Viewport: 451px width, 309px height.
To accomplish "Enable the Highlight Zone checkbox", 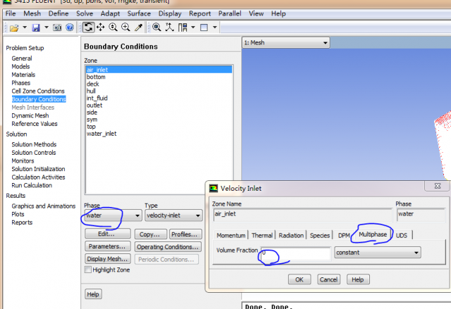I will (88, 270).
